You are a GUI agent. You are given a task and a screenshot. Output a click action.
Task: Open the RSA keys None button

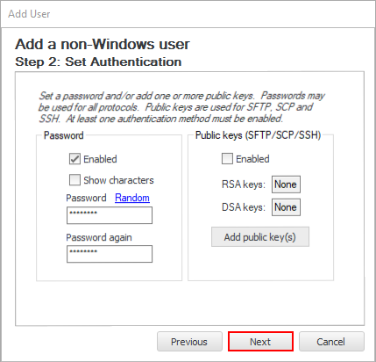[286, 185]
